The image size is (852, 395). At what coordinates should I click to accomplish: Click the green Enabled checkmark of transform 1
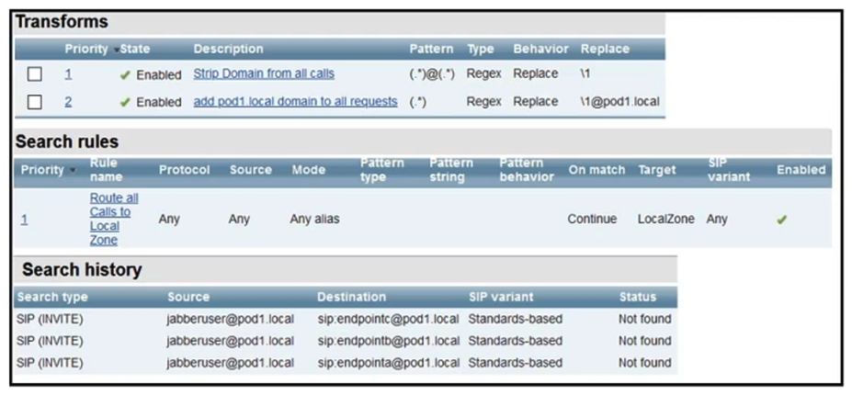pyautogui.click(x=125, y=75)
